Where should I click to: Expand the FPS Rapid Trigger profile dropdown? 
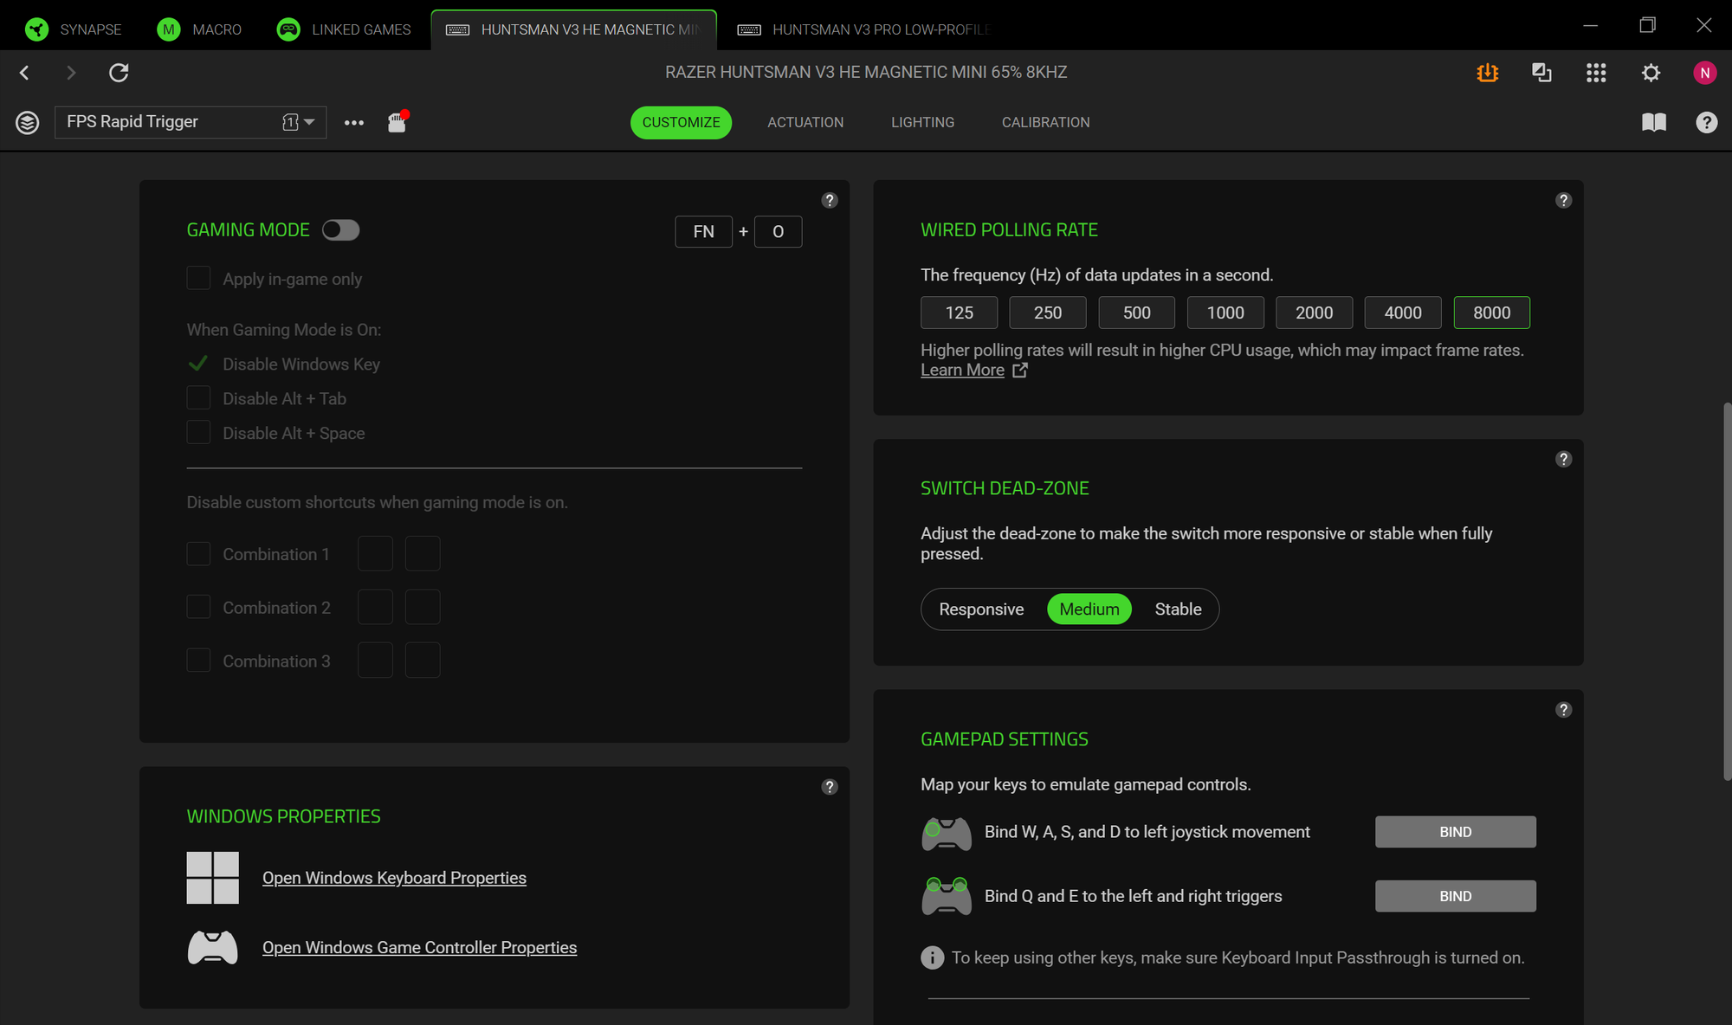pyautogui.click(x=191, y=122)
